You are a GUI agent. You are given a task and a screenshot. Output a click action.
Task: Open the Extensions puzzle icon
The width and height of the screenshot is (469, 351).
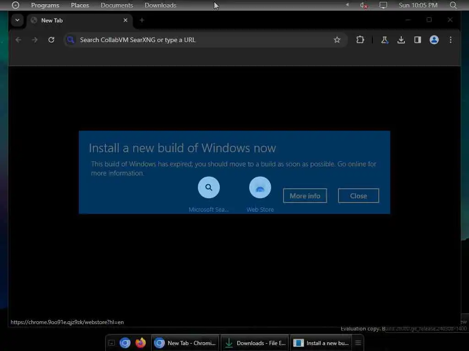point(360,40)
